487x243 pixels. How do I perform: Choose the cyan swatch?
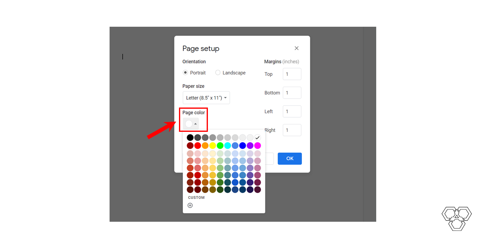click(x=228, y=145)
